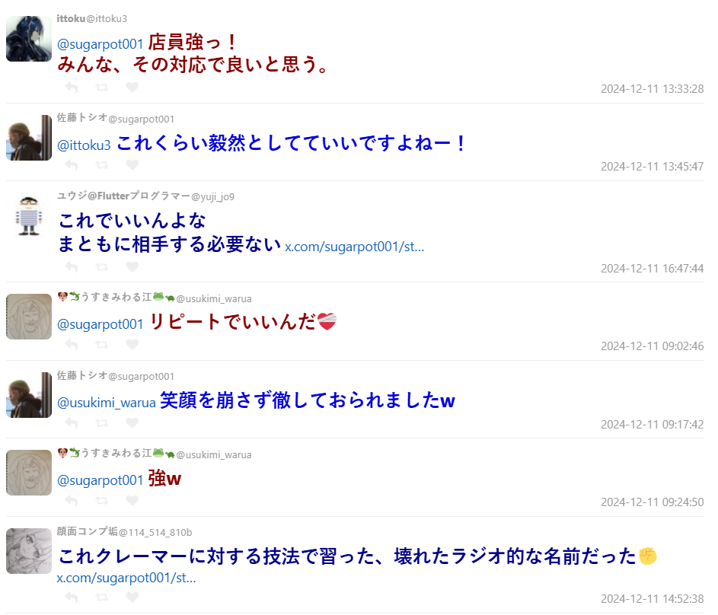Image resolution: width=718 pixels, height=615 pixels.
Task: Retweet the 顔面コンプ垢 tweet
Action: pos(102,597)
